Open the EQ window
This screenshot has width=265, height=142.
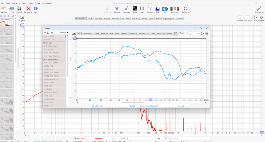pyautogui.click(x=165, y=10)
